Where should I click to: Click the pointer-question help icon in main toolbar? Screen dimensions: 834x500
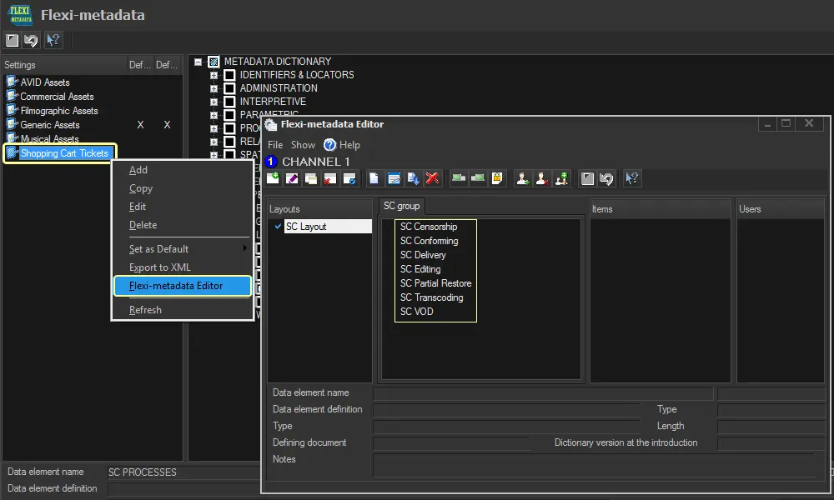pyautogui.click(x=53, y=40)
